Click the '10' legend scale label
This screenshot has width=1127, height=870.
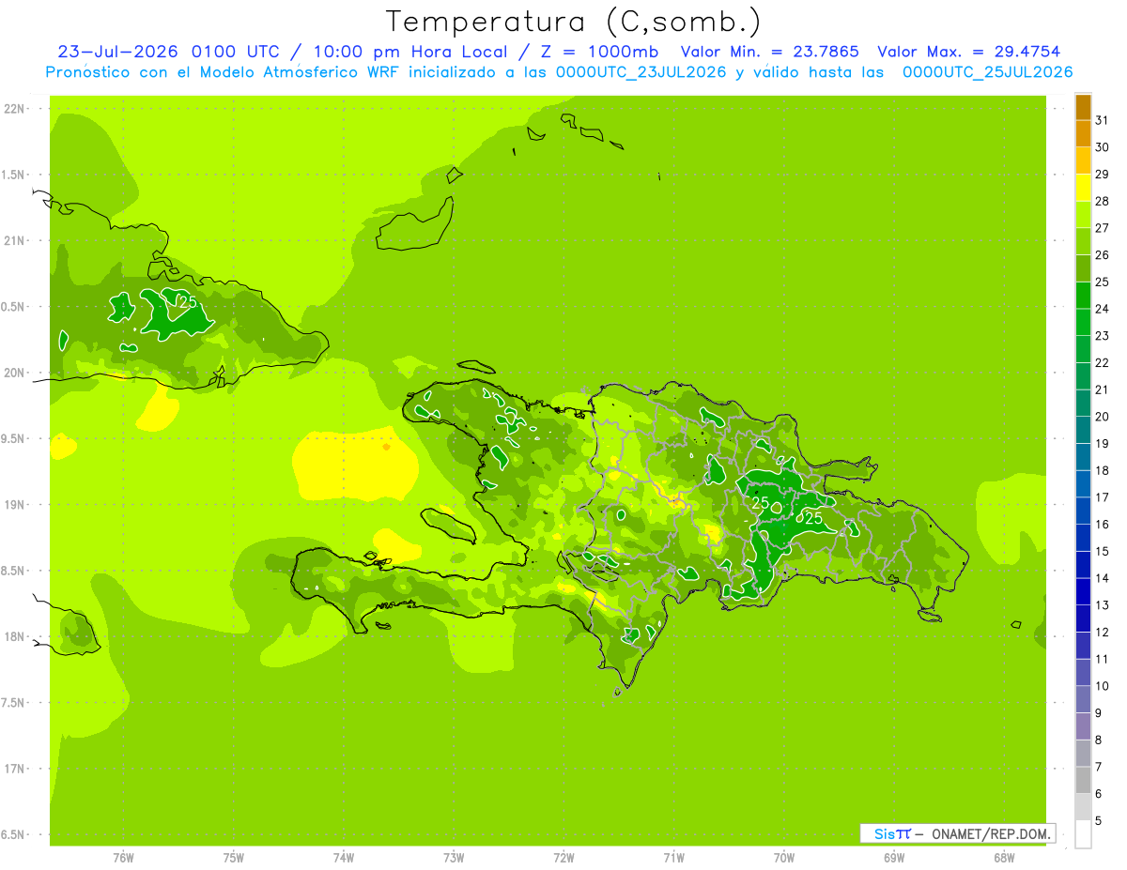tap(1102, 686)
